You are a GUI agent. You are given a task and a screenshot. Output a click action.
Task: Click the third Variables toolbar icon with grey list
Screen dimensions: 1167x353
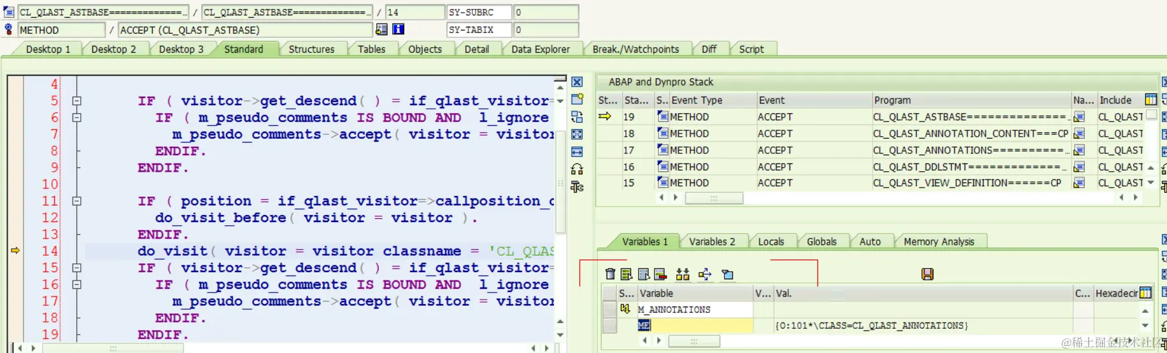point(644,274)
